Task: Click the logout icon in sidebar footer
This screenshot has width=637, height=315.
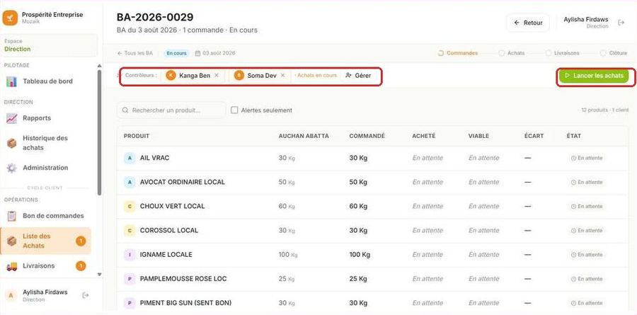Action: click(86, 295)
